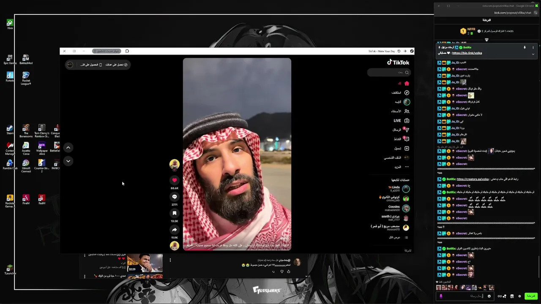
Task: Open the Epic Games desktop shortcut
Action: tap(10, 59)
